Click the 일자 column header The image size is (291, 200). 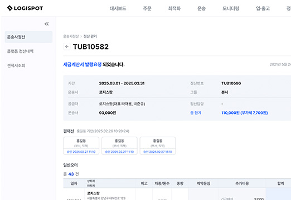[74, 183]
